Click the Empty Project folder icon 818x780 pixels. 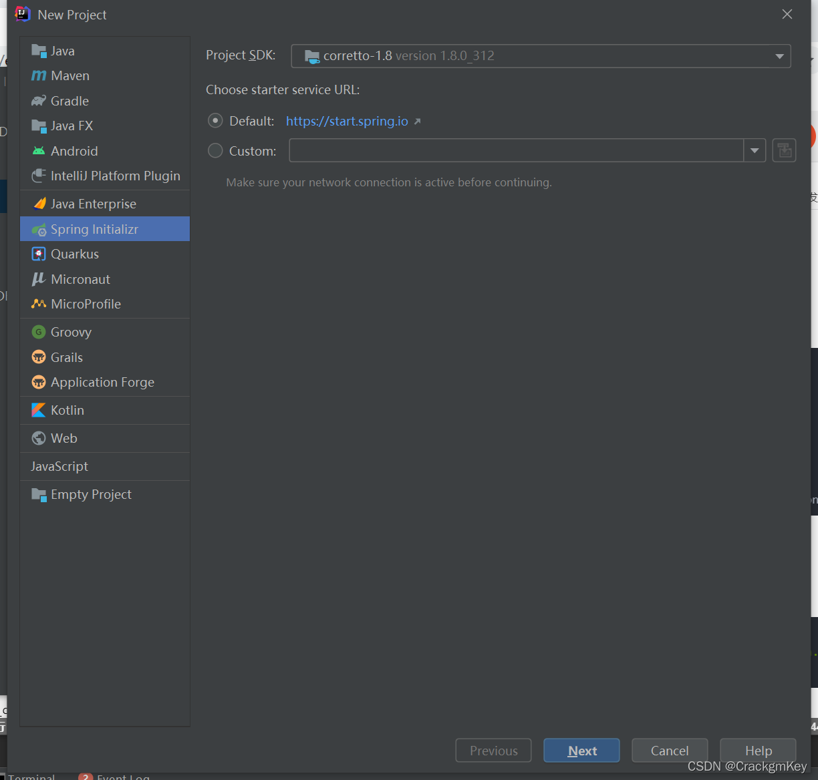(x=39, y=494)
